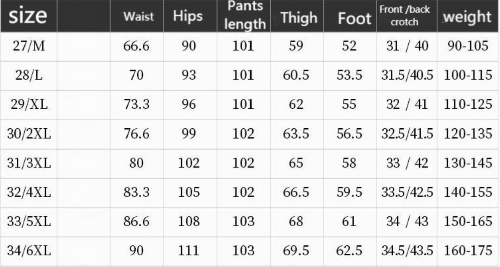Select the hips value 111 cell
500x267 pixels.
187,251
